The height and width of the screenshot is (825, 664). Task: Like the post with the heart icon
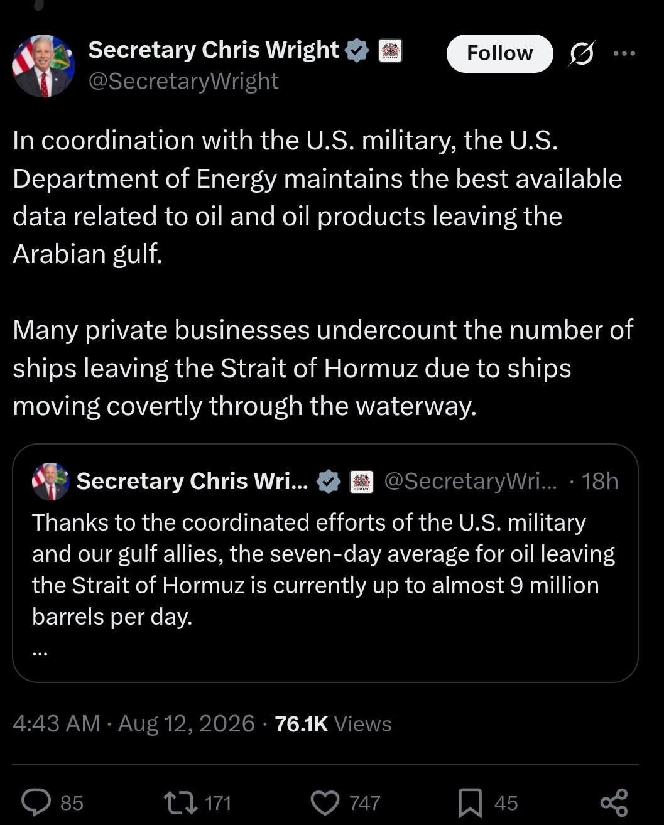pos(325,802)
